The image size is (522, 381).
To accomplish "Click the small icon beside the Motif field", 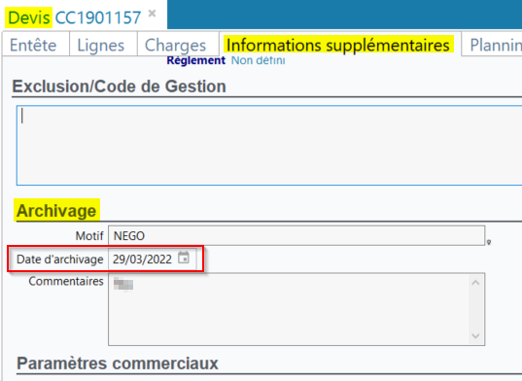I will pos(489,242).
